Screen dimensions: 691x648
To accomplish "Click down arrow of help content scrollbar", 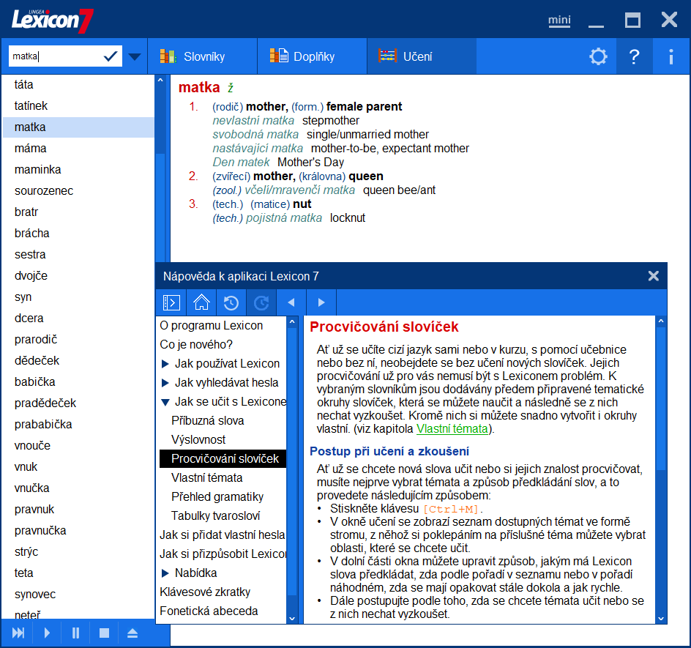I will point(660,619).
